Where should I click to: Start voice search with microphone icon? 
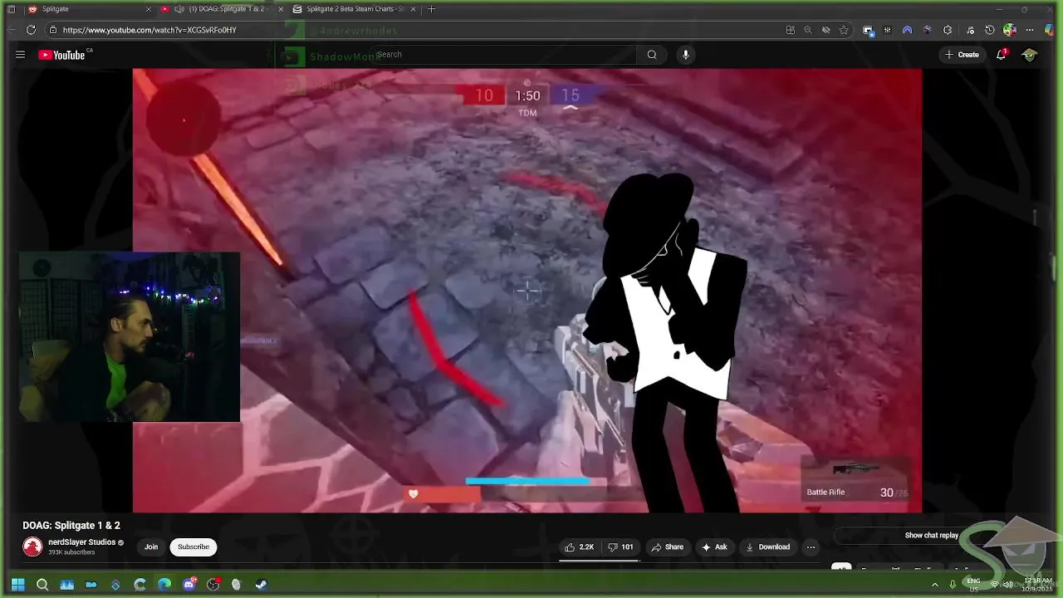(685, 55)
